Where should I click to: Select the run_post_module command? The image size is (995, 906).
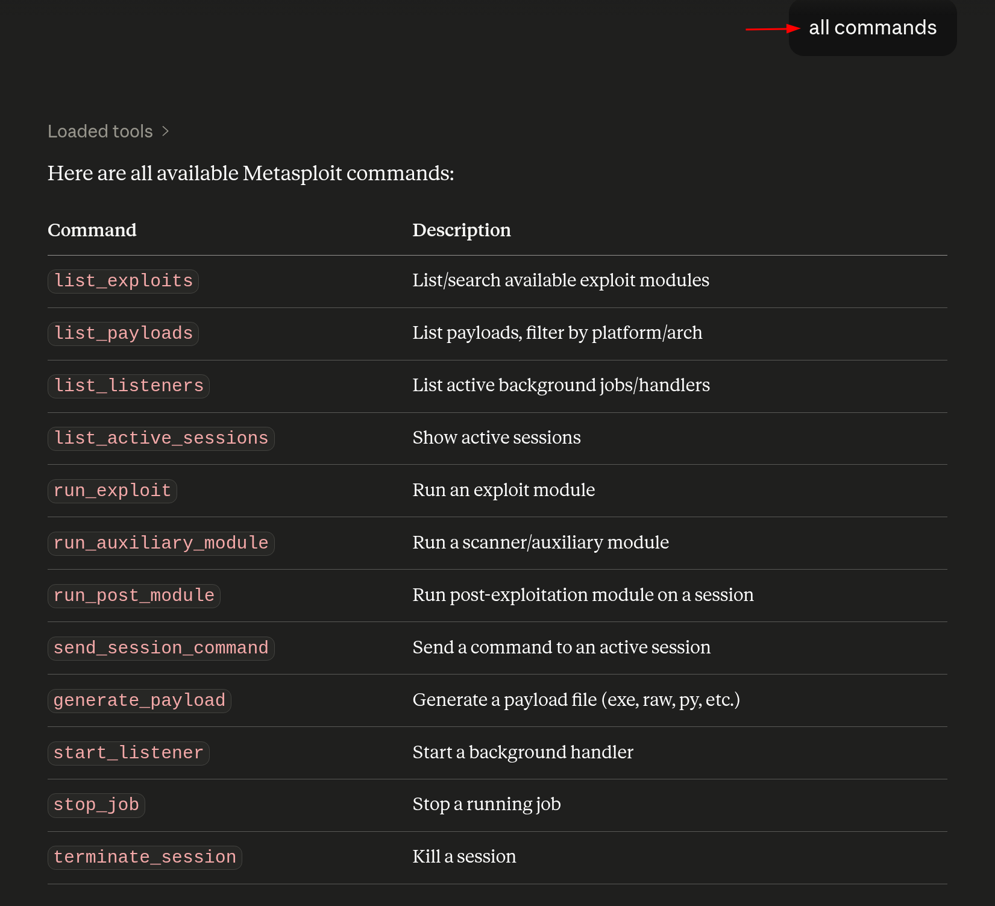134,596
